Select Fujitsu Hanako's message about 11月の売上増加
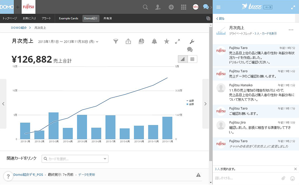The image size is (299, 187). (x=256, y=92)
